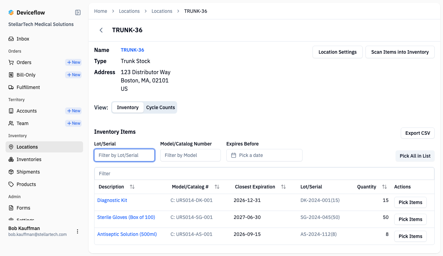Open Accounts in Territory section
Image resolution: width=443 pixels, height=256 pixels.
click(x=27, y=111)
